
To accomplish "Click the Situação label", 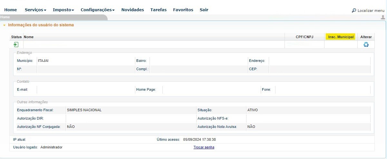I will click(x=205, y=110).
